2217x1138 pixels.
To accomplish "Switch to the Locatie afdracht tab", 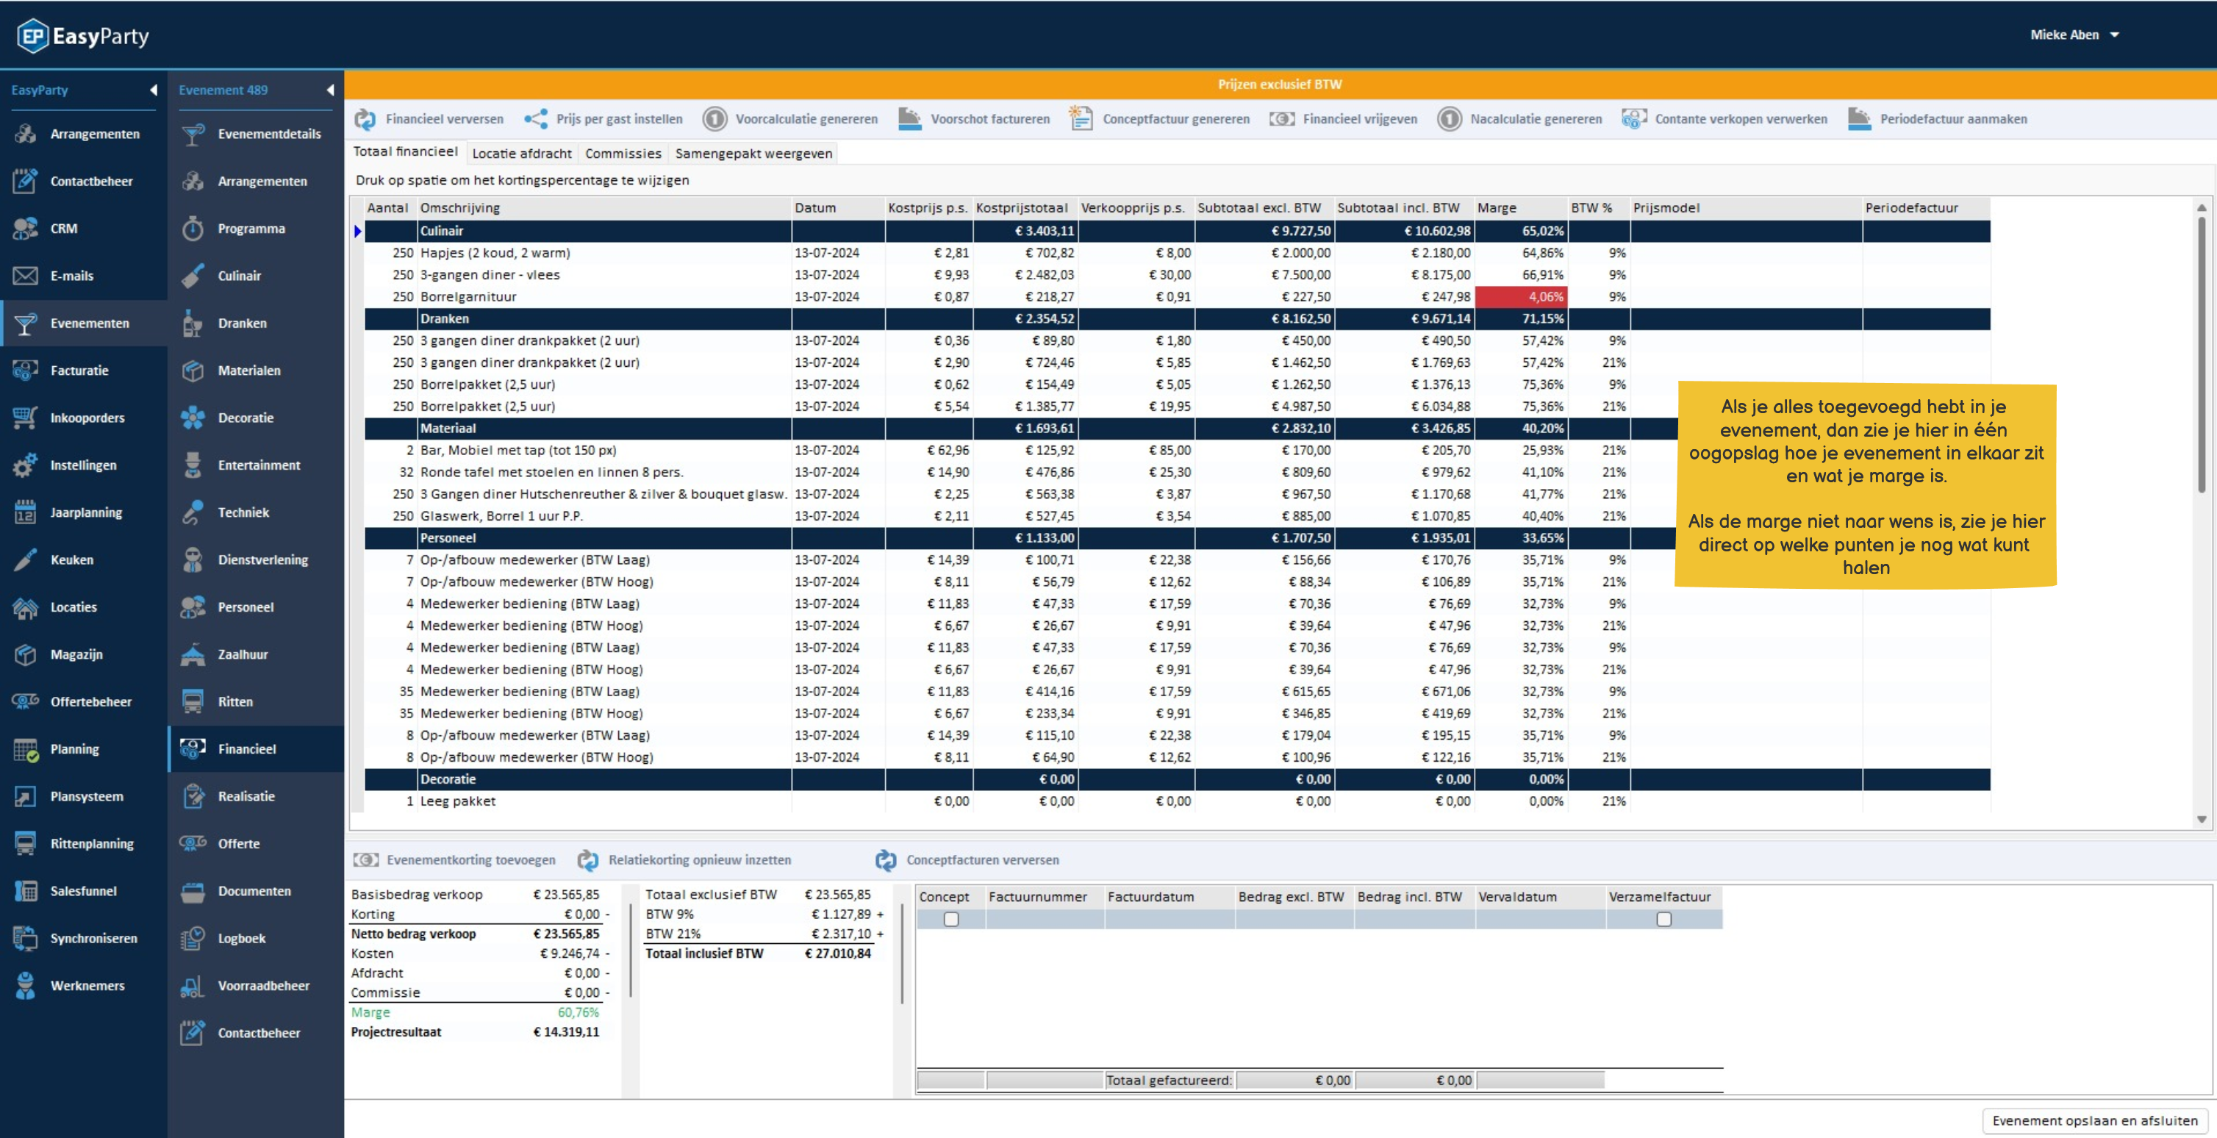I will pyautogui.click(x=522, y=153).
